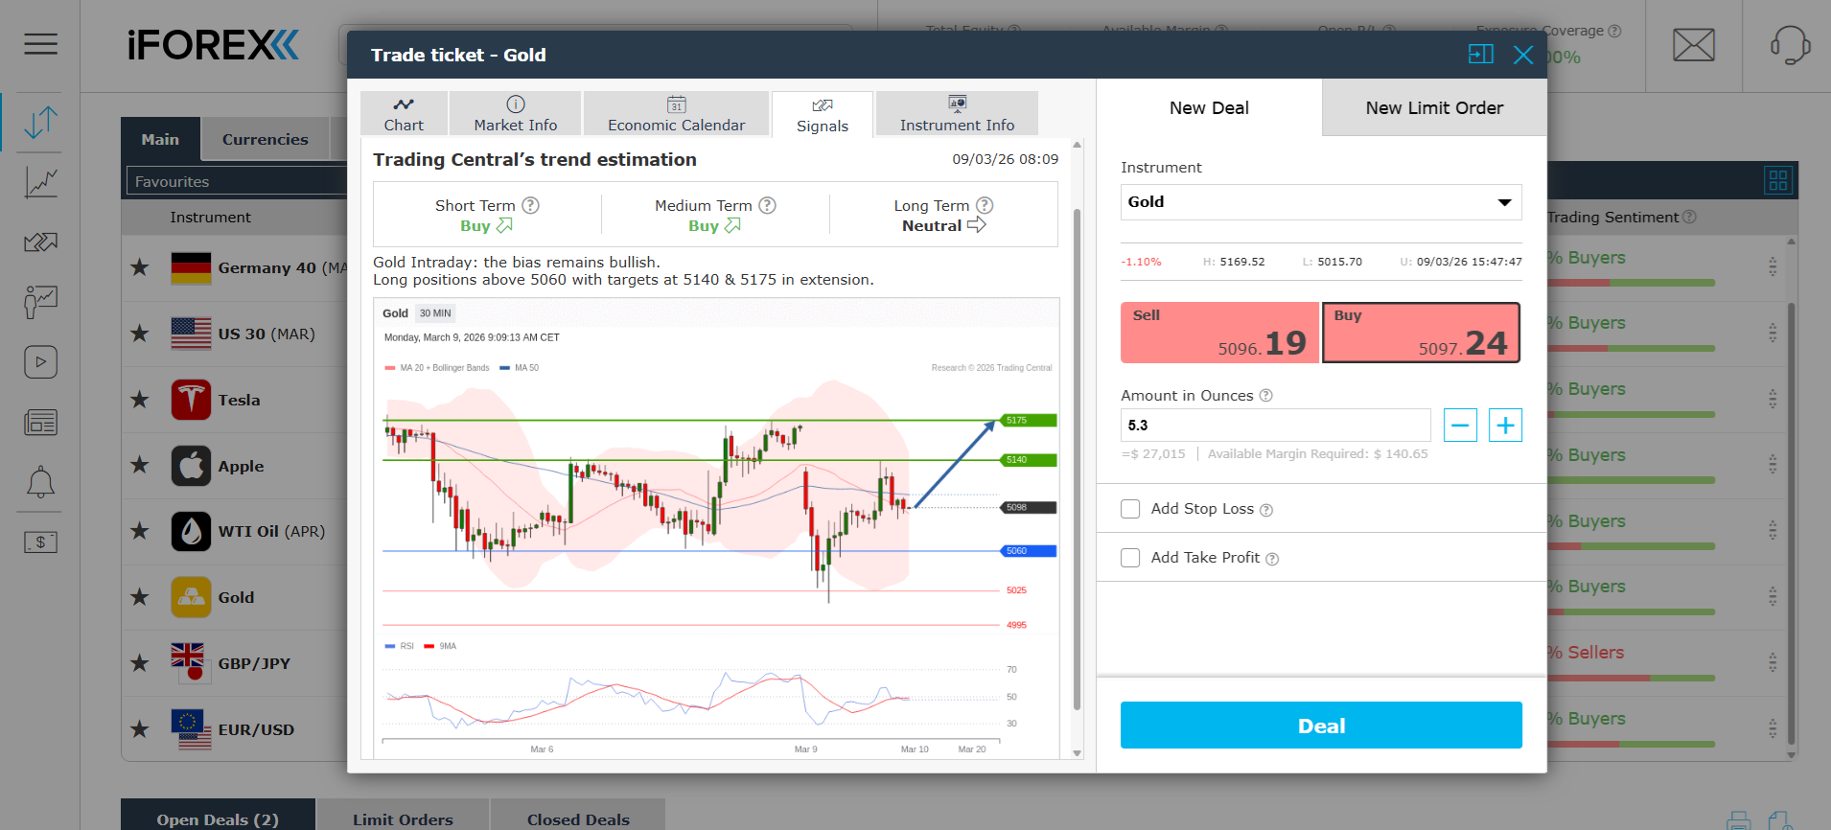Click the Buy 5097.24 price button
1831x830 pixels.
pyautogui.click(x=1422, y=333)
